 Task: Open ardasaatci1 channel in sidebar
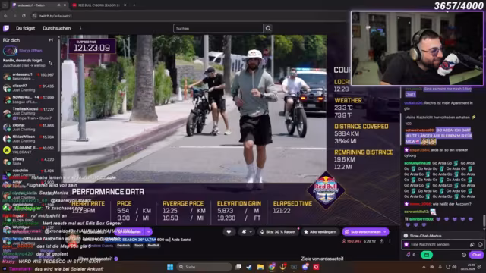[29, 77]
